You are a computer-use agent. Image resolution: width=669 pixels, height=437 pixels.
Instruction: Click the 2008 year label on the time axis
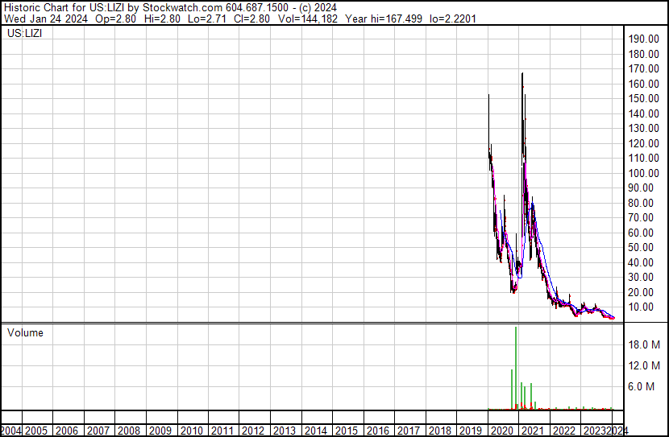(x=130, y=431)
